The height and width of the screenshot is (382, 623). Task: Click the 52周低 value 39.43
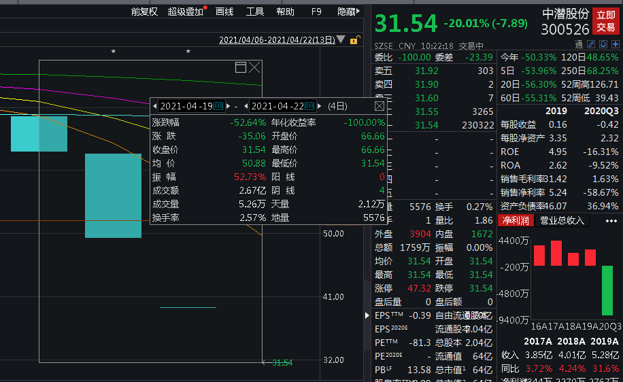pyautogui.click(x=607, y=98)
